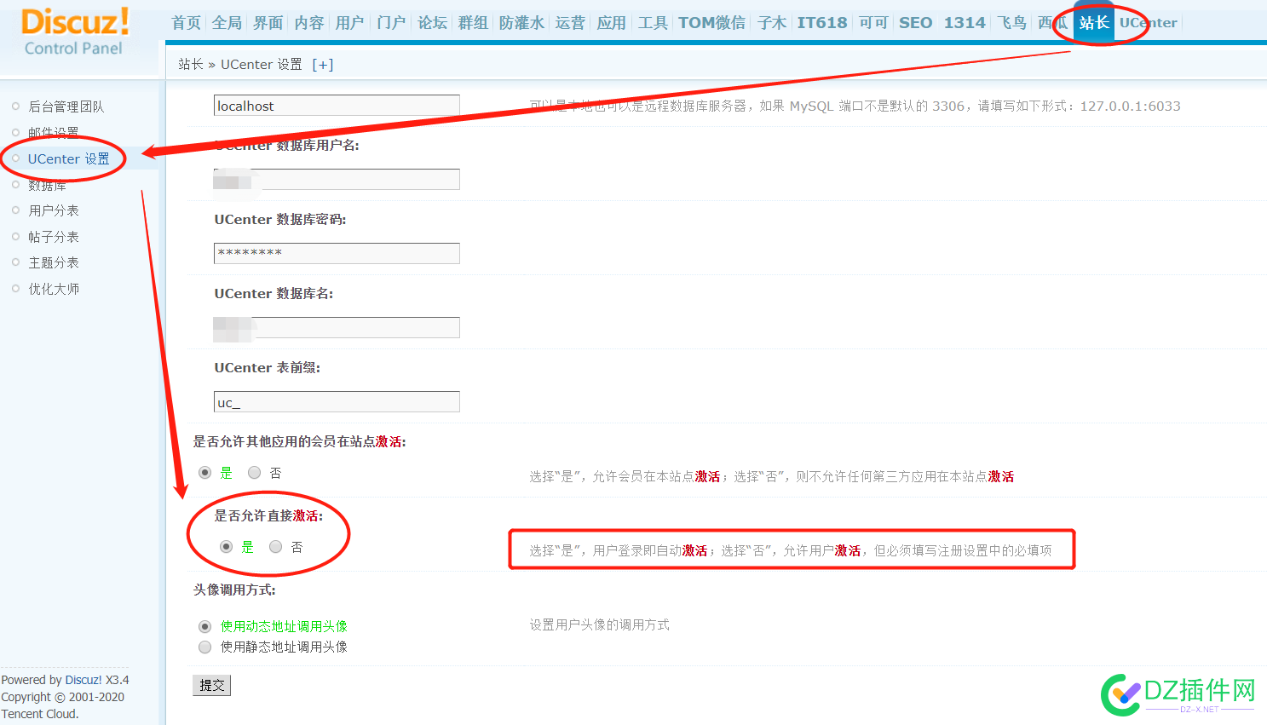Open the 首页 tab in top navigation
Screen dimensions: 1267x725
click(x=187, y=23)
